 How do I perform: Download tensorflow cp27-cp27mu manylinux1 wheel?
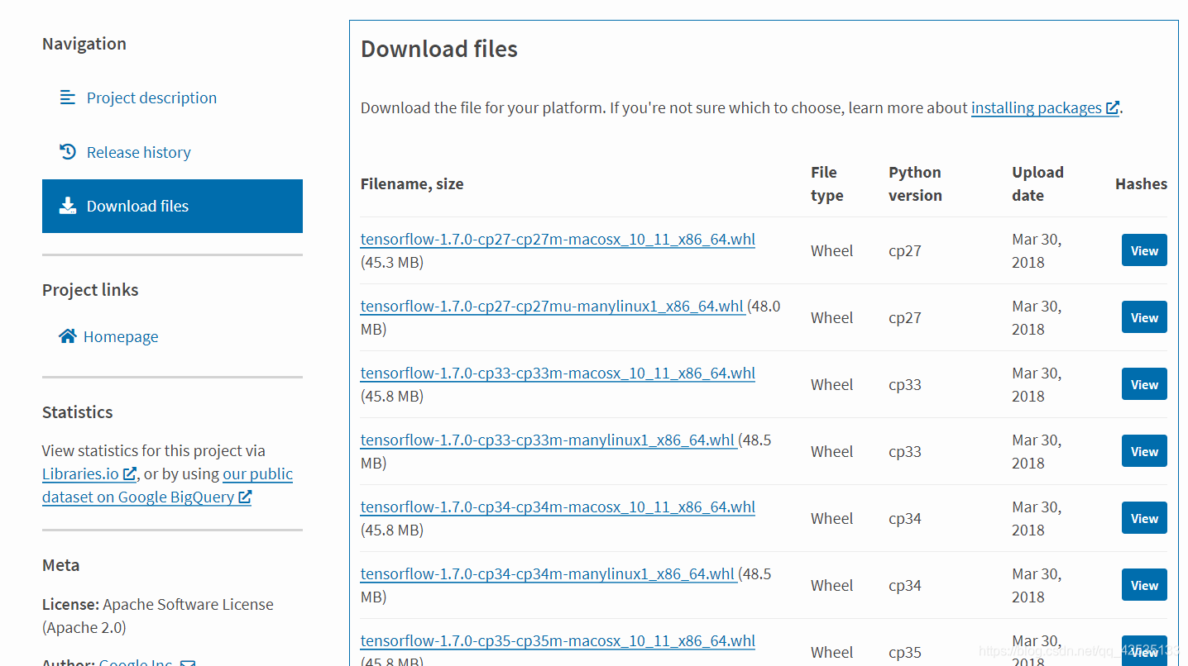552,306
